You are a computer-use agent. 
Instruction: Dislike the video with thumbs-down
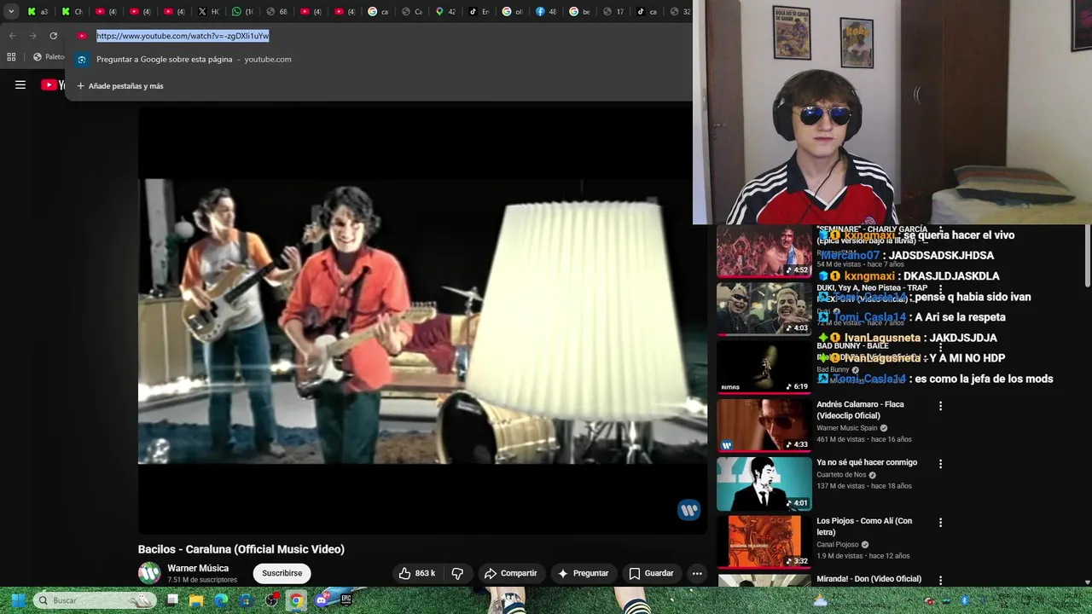457,573
